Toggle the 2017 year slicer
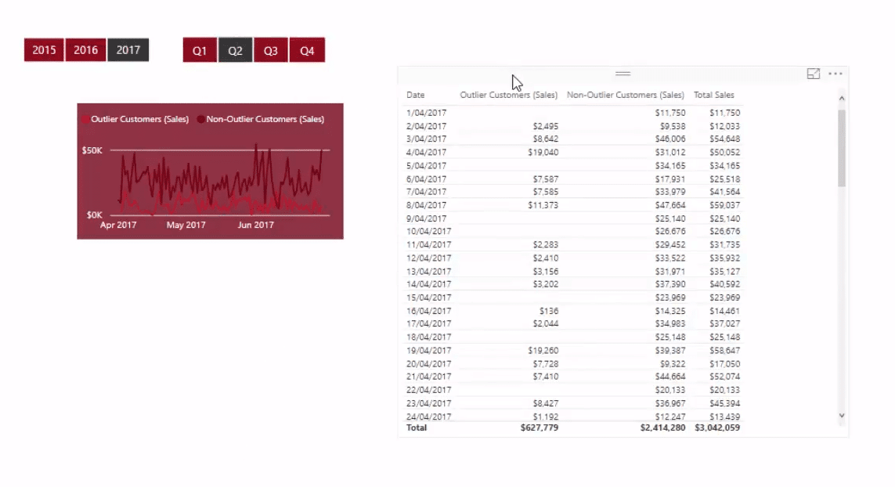This screenshot has width=895, height=487. click(128, 50)
